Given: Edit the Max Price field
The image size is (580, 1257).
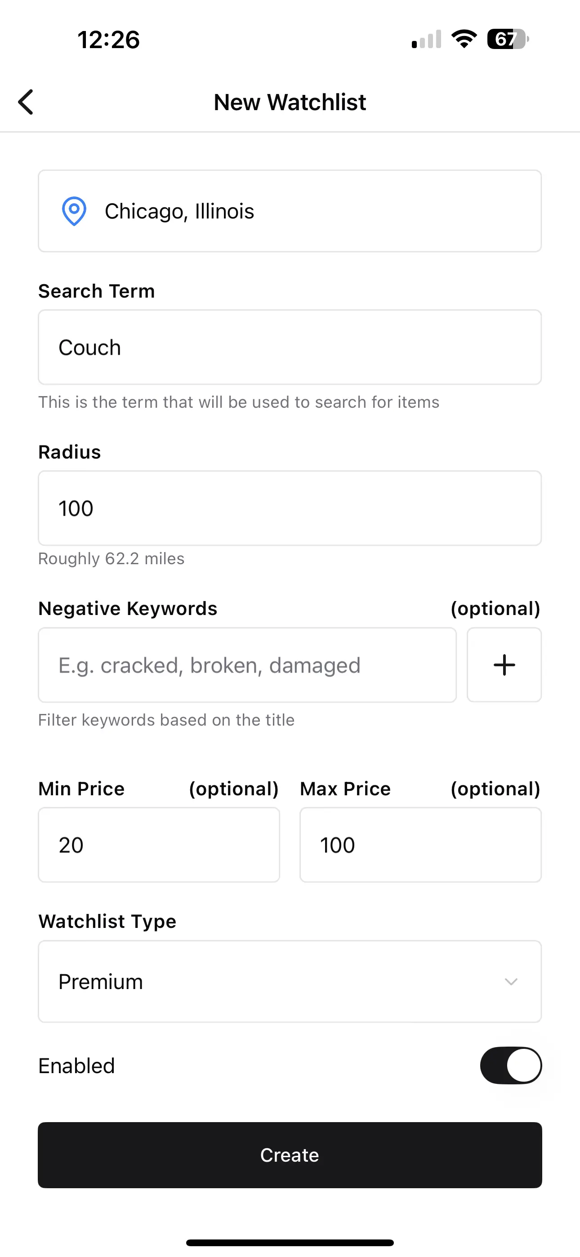Looking at the screenshot, I should coord(420,845).
